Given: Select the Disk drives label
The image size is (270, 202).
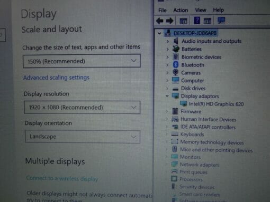Looking at the screenshot, I should pos(193,88).
